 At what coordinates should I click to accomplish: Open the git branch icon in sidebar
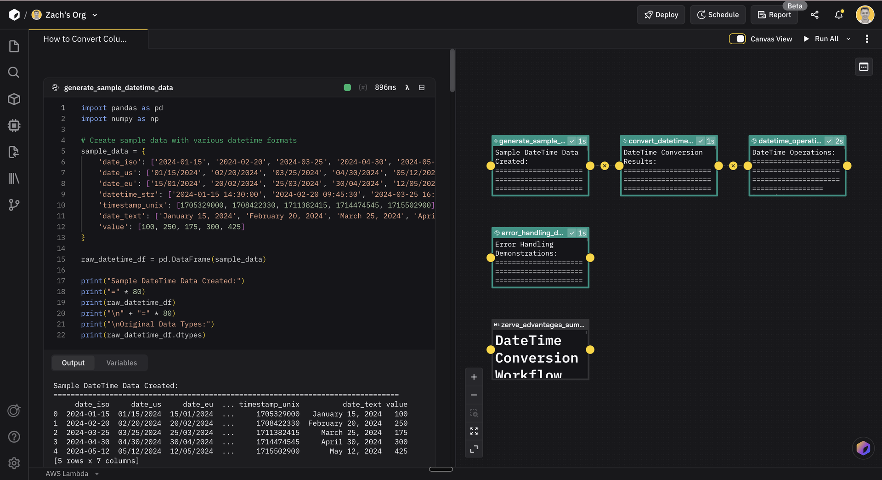click(x=14, y=205)
